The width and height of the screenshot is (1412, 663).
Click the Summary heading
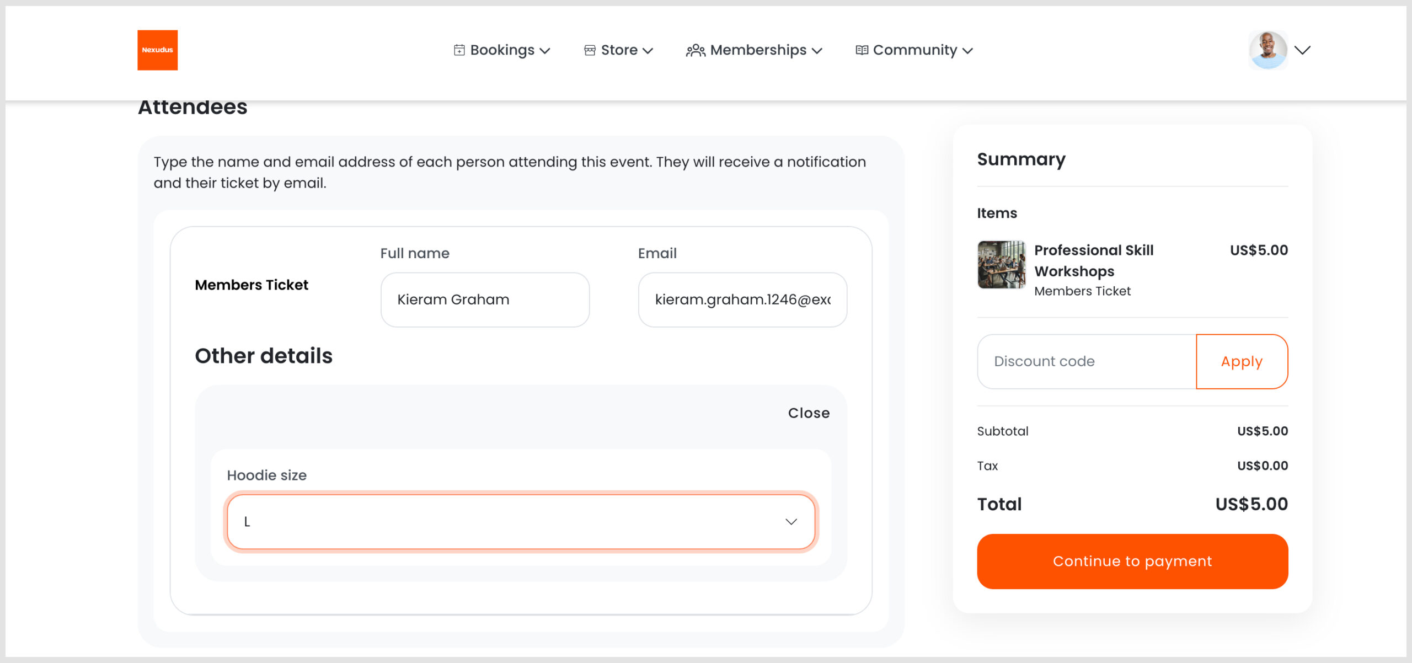1021,159
